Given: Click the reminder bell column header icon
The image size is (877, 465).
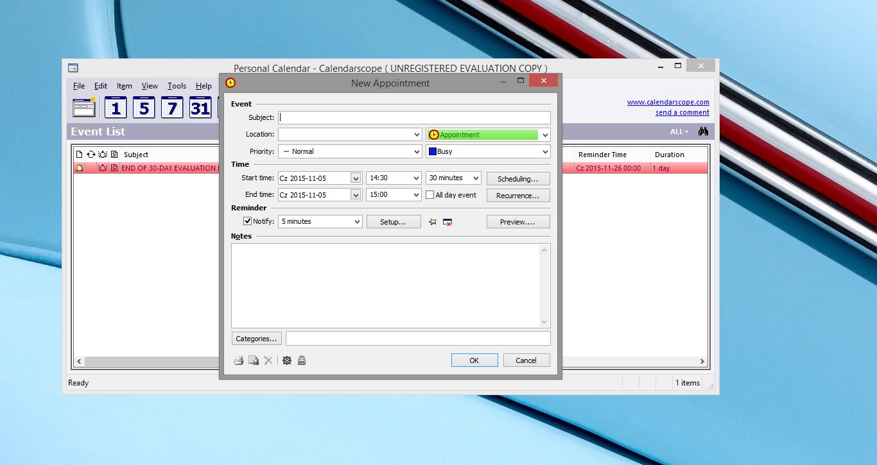Looking at the screenshot, I should point(103,155).
